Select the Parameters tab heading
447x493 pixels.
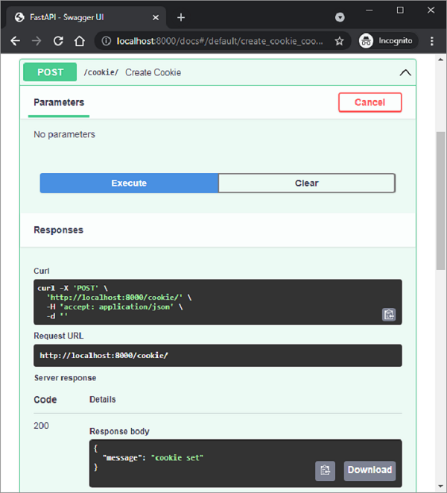point(59,102)
